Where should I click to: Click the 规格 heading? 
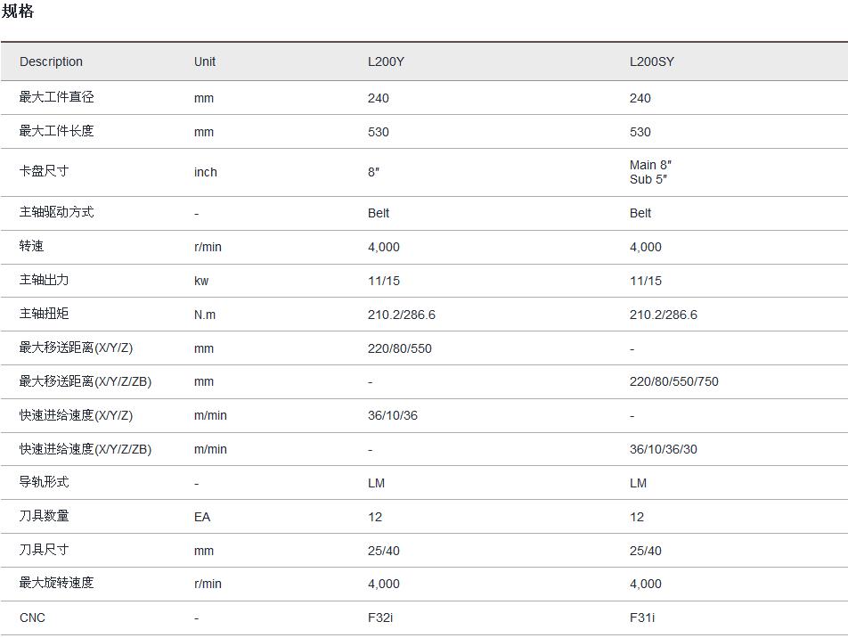[x=18, y=12]
